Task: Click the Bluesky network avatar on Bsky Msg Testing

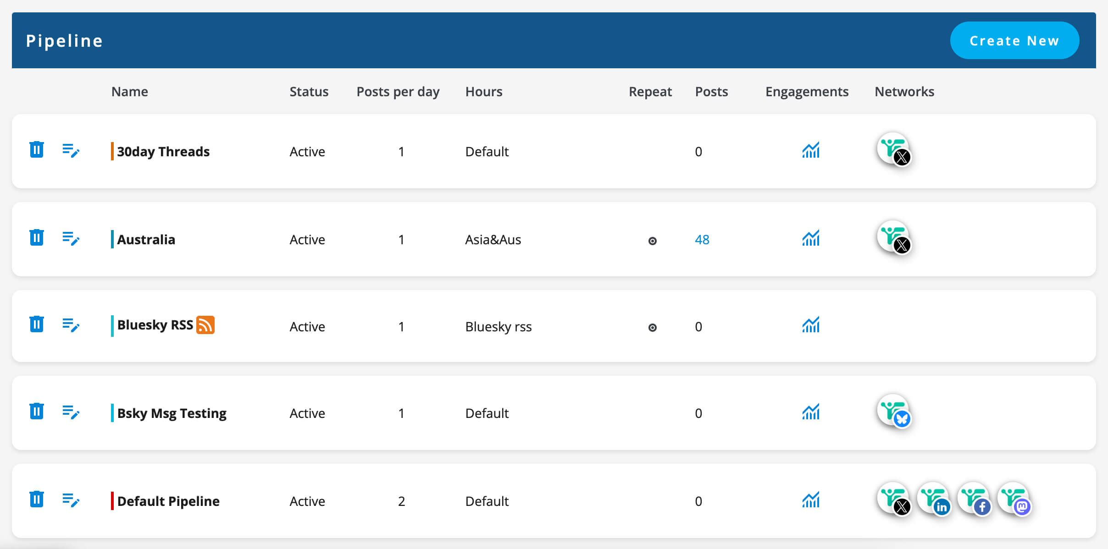Action: pos(893,411)
